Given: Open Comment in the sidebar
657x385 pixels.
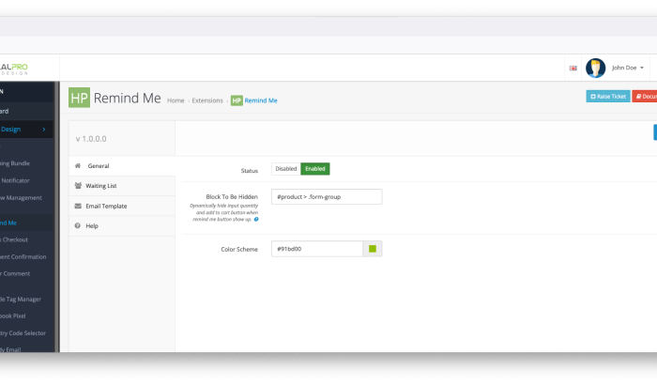Looking at the screenshot, I should click(26, 273).
